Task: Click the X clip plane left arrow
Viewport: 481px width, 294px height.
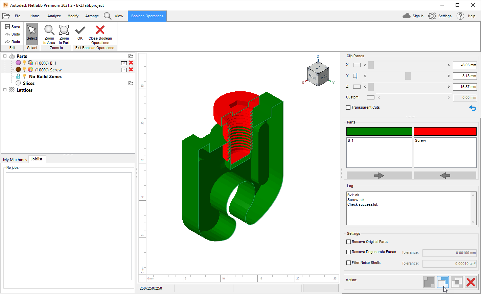Action: 365,65
